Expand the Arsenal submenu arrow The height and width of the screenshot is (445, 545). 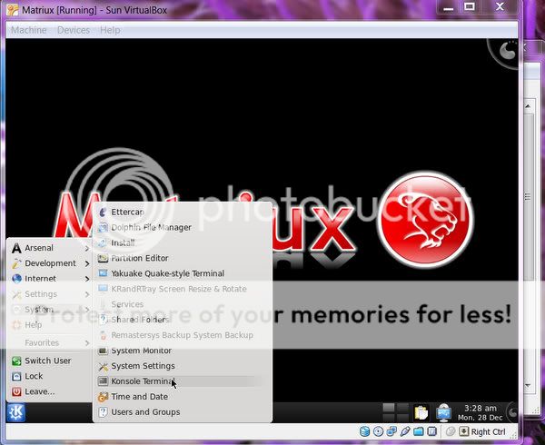[x=87, y=248]
